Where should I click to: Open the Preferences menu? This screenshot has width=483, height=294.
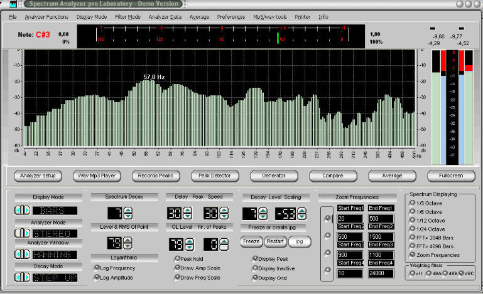click(x=231, y=17)
